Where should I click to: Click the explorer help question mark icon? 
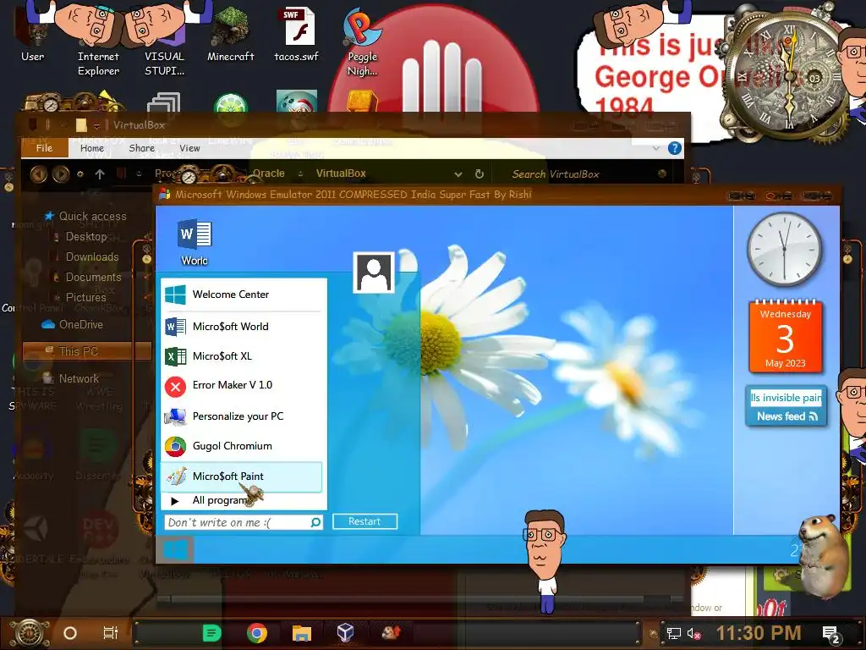tap(674, 148)
